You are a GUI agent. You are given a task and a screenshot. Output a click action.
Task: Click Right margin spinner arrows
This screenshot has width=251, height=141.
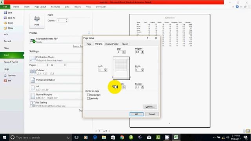pos(142,70)
